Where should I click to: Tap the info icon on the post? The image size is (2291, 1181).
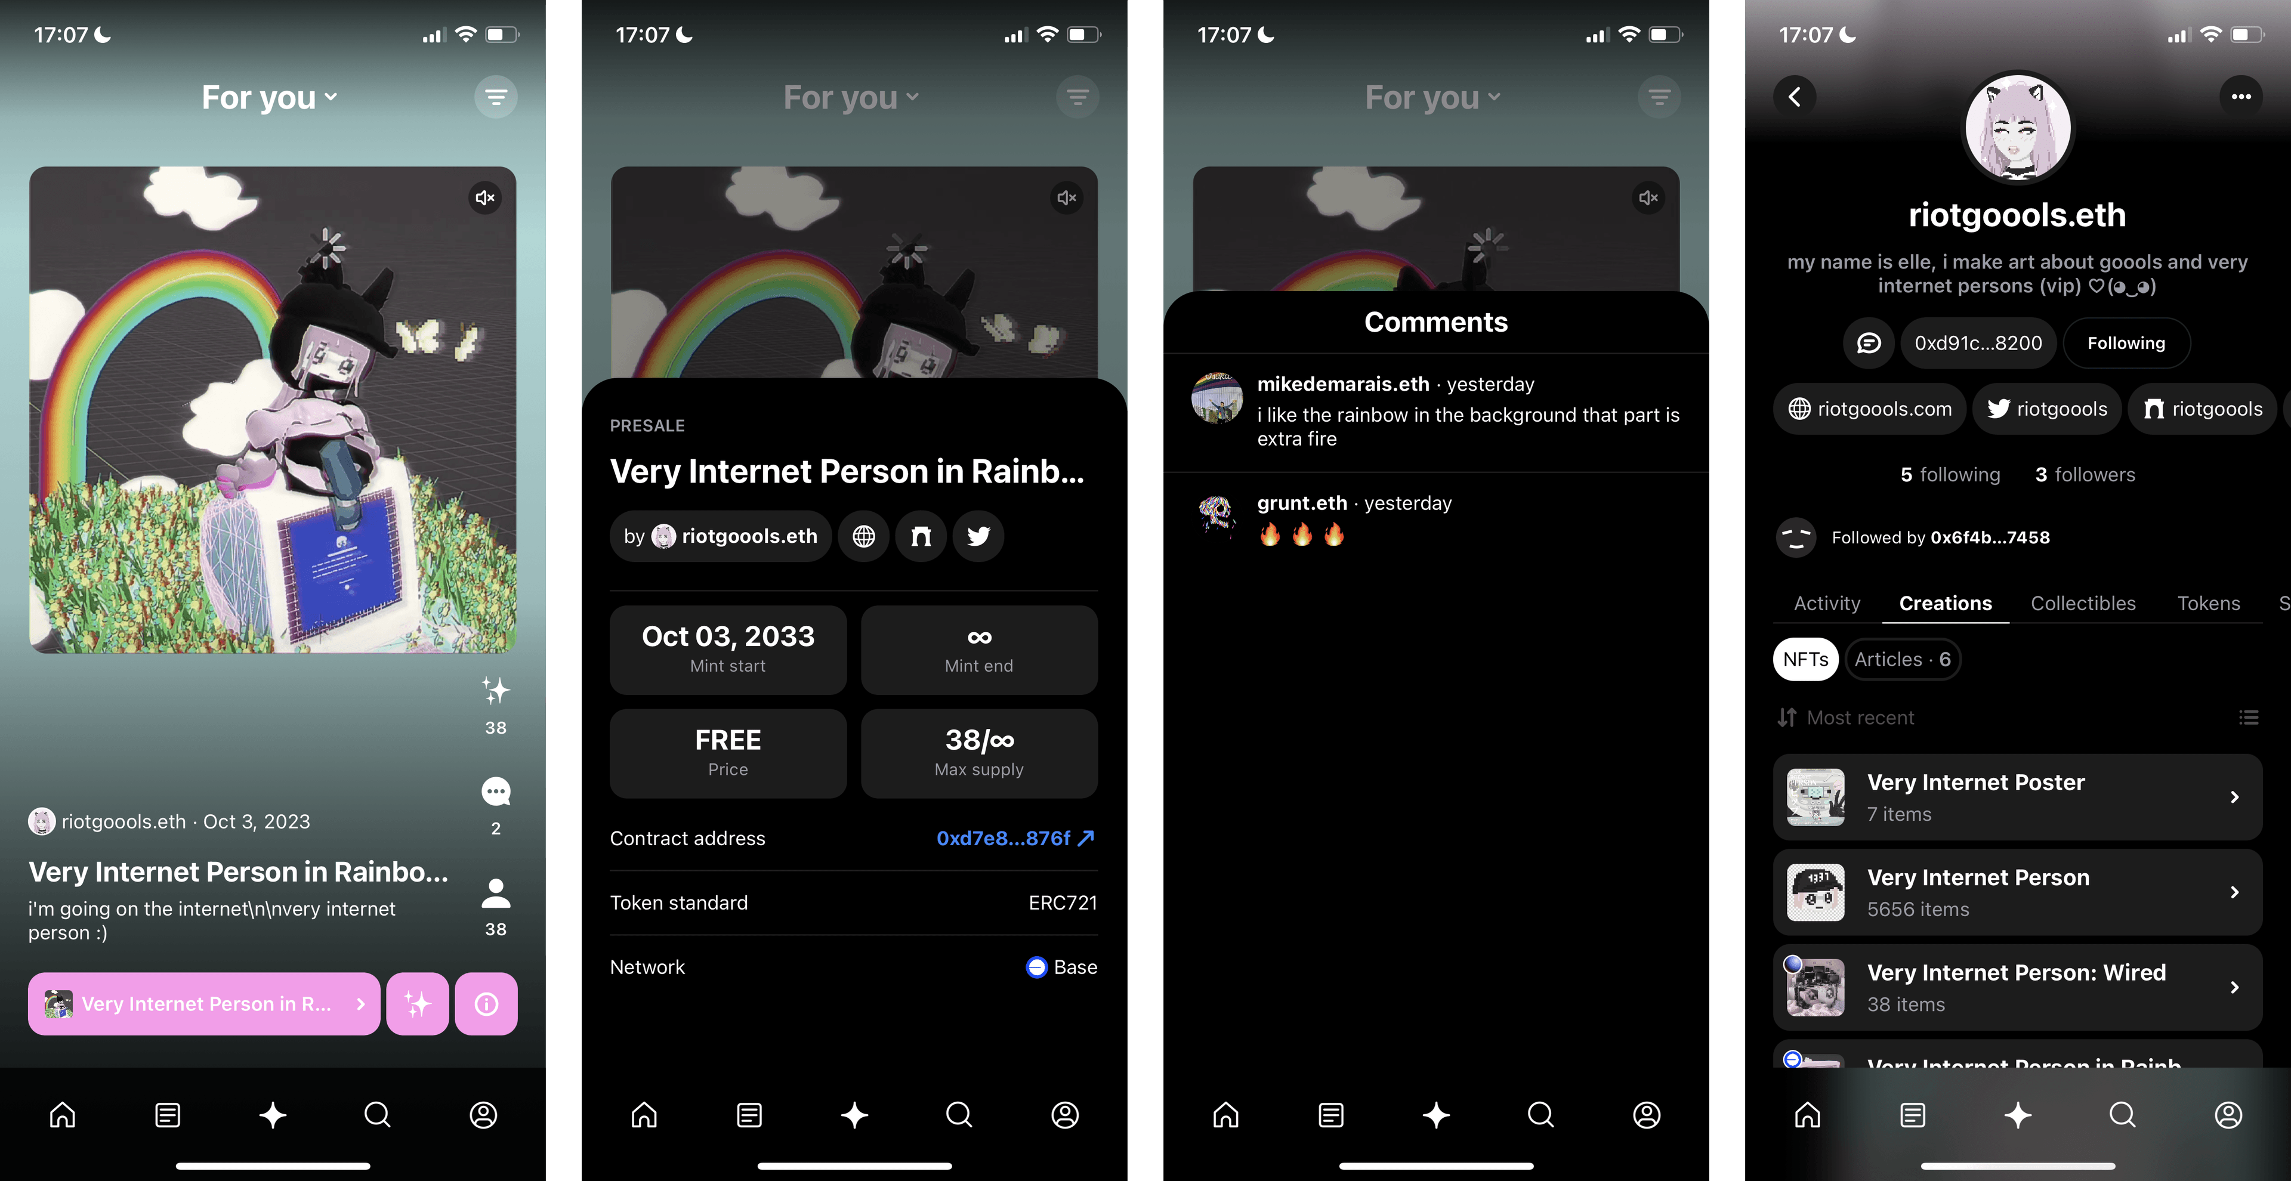coord(486,1001)
